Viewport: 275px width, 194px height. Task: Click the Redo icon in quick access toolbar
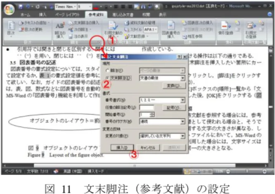(37, 7)
